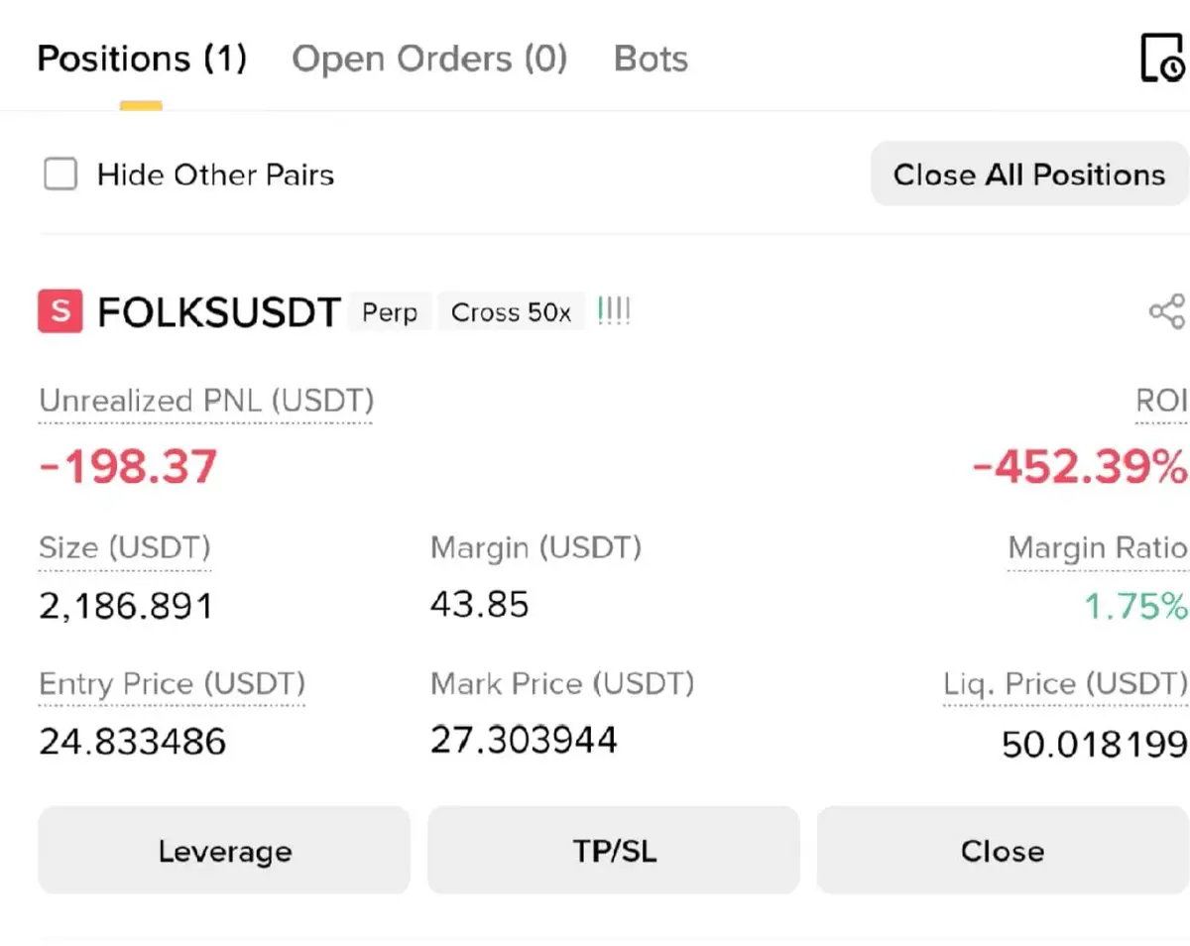
Task: Switch to Open Orders (0) tab
Action: 429,59
